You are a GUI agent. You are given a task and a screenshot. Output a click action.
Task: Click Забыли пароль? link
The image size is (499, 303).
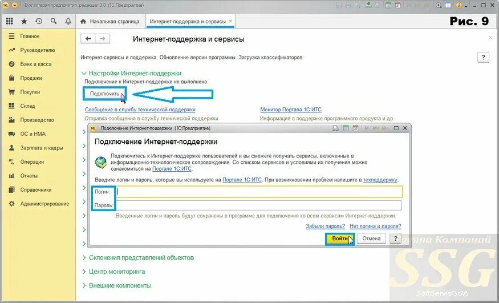click(x=325, y=226)
